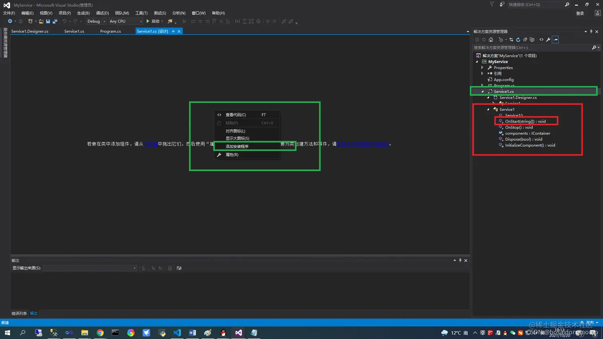
Task: Open the notifications flag icon in title bar
Action: point(492,4)
